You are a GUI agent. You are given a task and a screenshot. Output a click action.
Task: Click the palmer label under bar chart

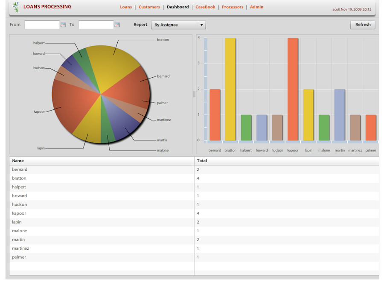click(371, 150)
